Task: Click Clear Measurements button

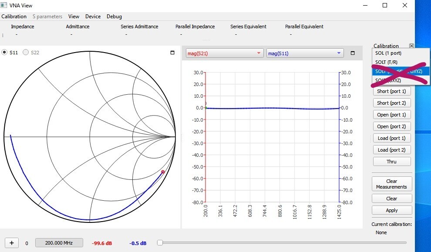Action: tap(392, 184)
